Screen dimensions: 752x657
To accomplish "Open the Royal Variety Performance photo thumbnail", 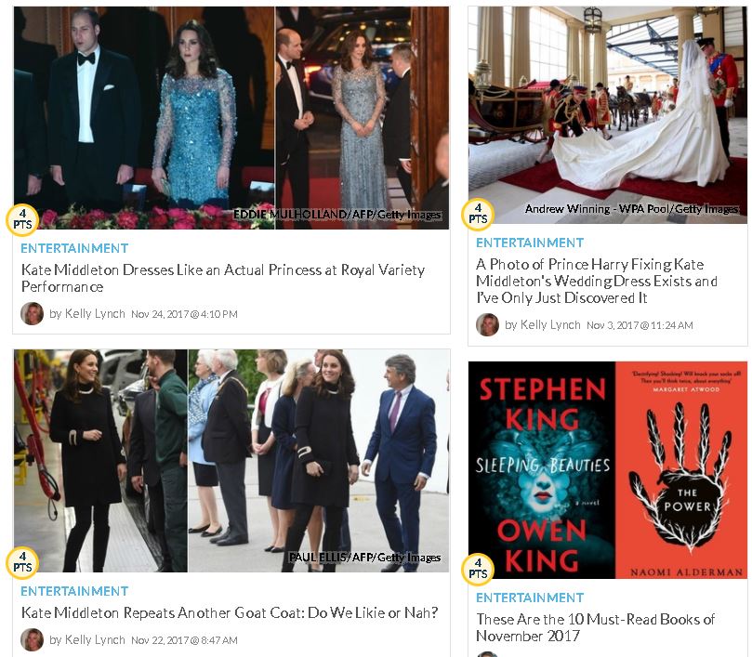I will click(231, 118).
